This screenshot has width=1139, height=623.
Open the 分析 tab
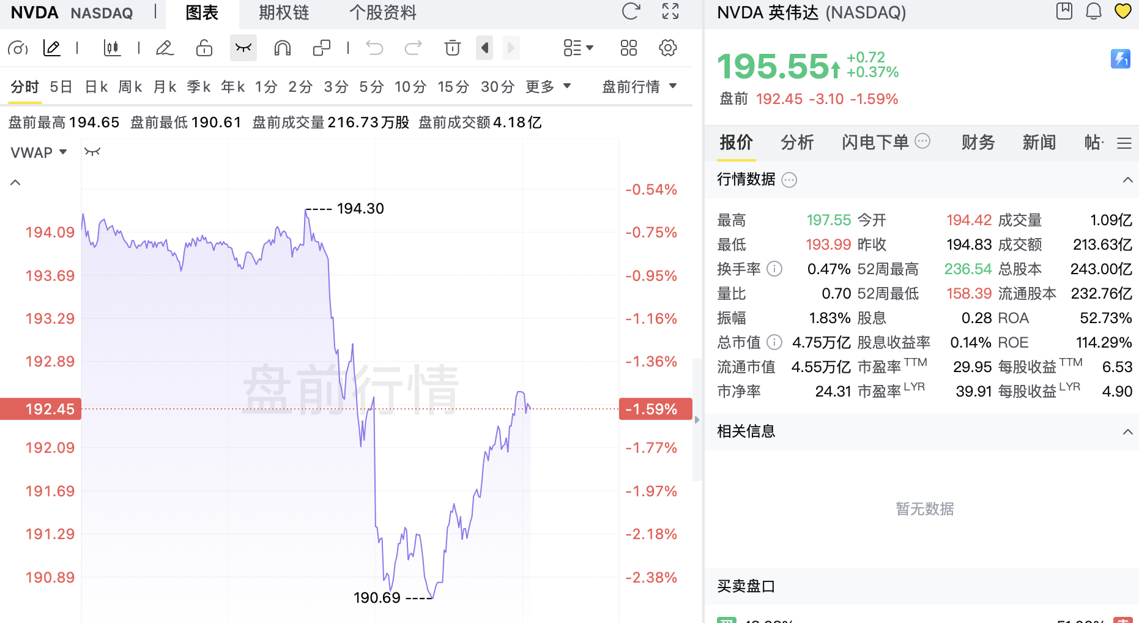point(797,143)
